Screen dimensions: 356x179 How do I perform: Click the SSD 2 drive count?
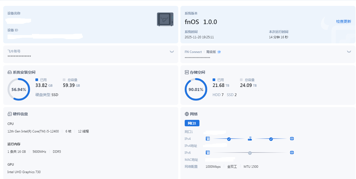[232, 95]
